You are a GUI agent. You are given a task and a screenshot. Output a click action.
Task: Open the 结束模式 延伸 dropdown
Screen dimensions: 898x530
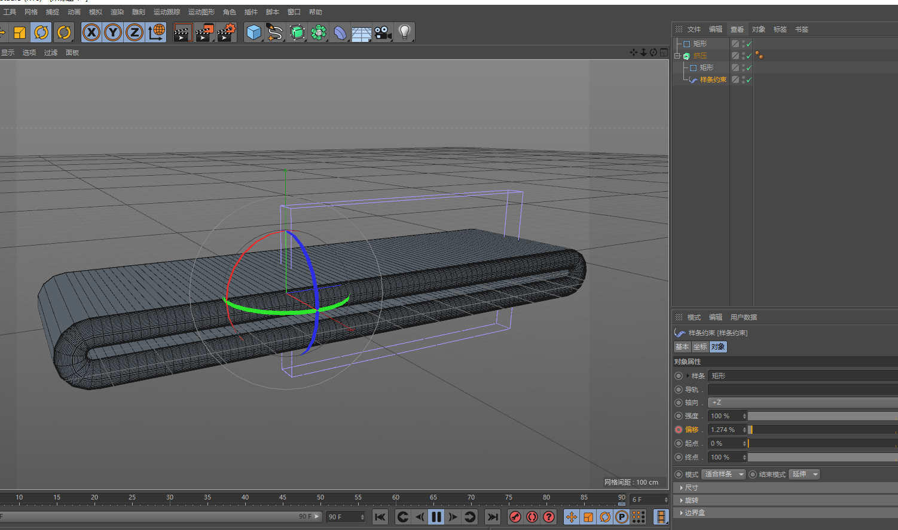tap(805, 474)
